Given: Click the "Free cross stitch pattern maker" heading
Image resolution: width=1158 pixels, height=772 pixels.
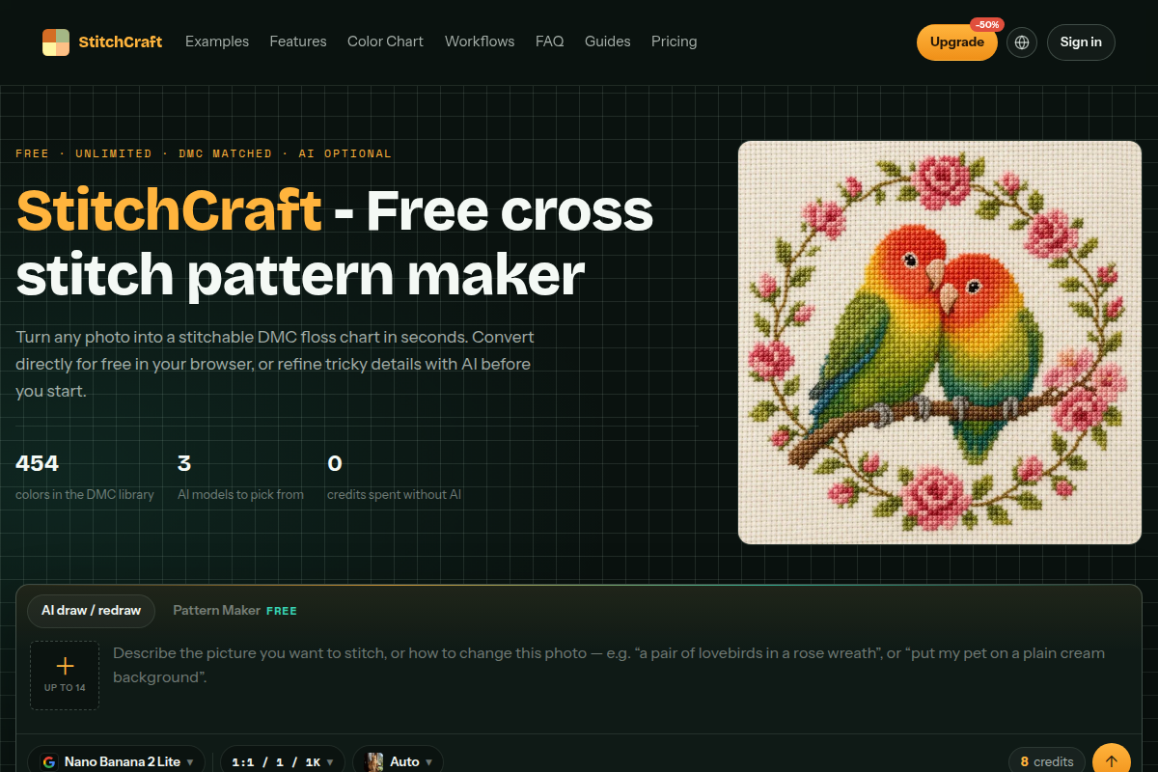Looking at the screenshot, I should point(335,243).
